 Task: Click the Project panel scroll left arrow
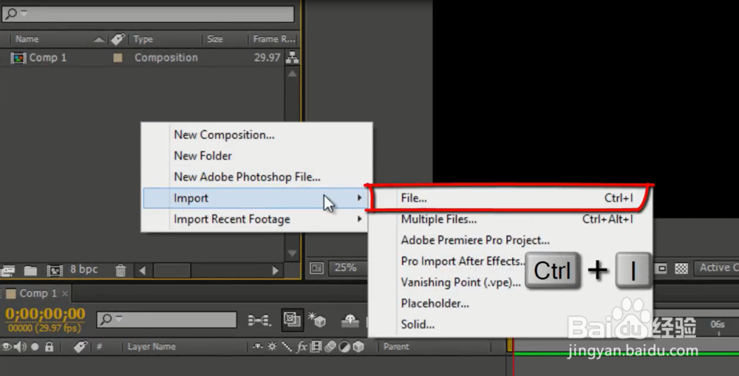[x=143, y=270]
